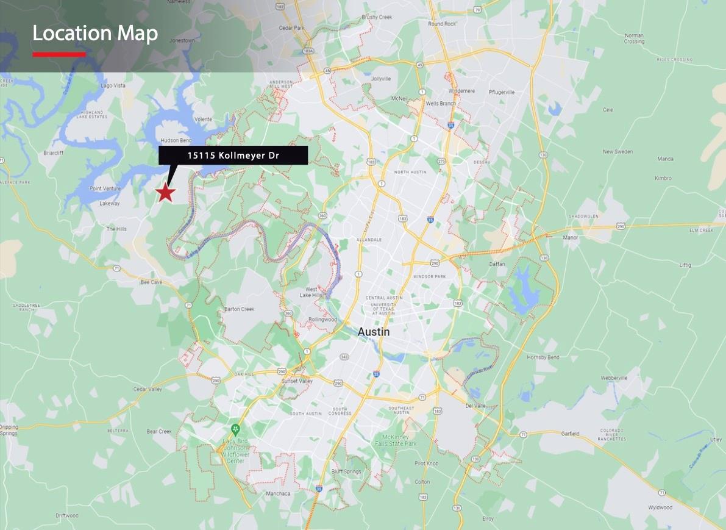Click the Manchaca label
Image resolution: width=726 pixels, height=530 pixels.
(278, 493)
